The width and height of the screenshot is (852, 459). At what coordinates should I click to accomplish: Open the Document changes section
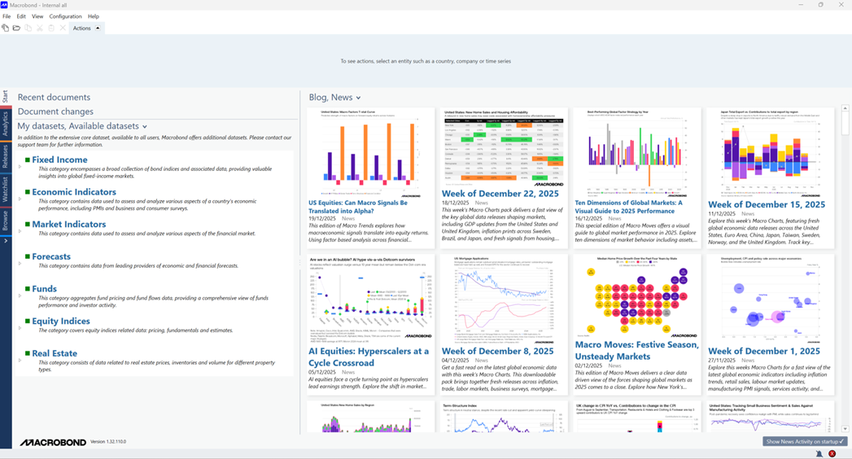pos(55,111)
